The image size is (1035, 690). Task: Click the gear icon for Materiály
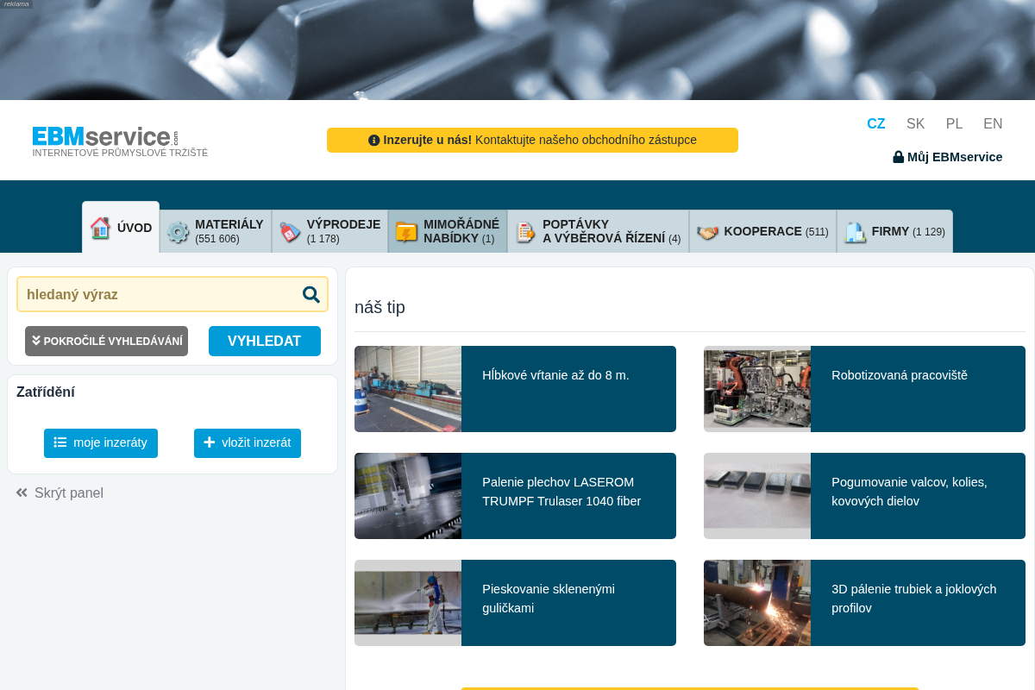click(178, 232)
